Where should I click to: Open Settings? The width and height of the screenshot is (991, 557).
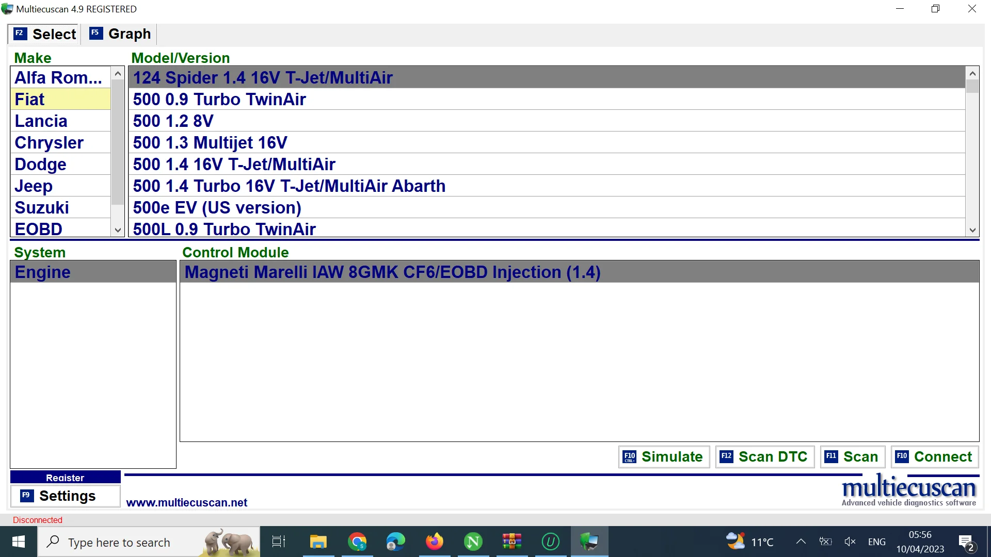(x=65, y=496)
